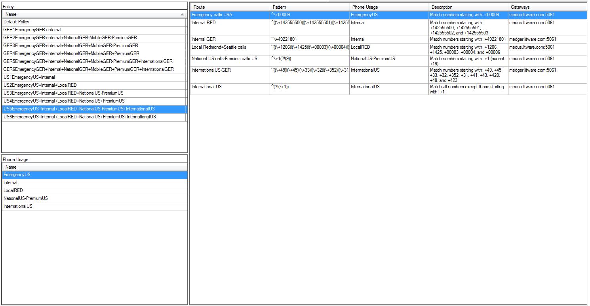Click the ^\+49221801 pattern cell
The height and width of the screenshot is (306, 590).
click(x=310, y=40)
